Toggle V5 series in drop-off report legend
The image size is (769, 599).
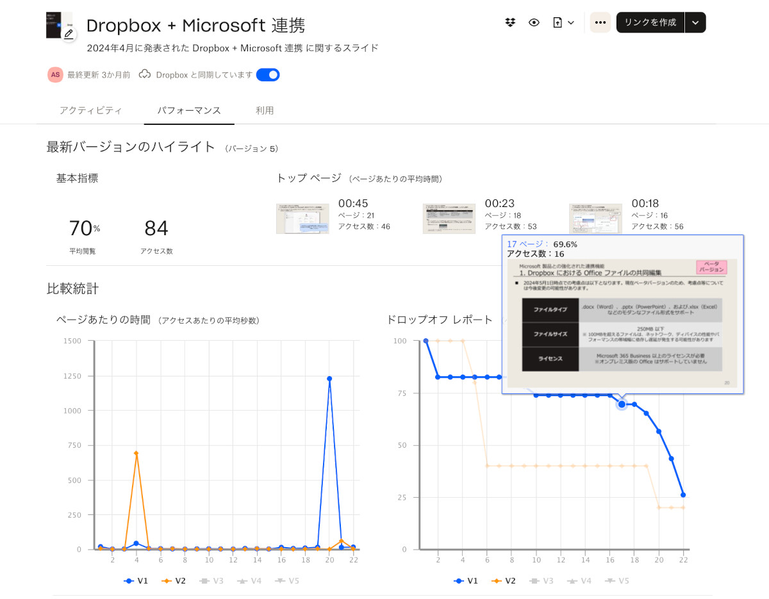point(616,580)
